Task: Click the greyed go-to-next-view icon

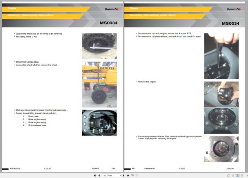Action: [137, 176]
